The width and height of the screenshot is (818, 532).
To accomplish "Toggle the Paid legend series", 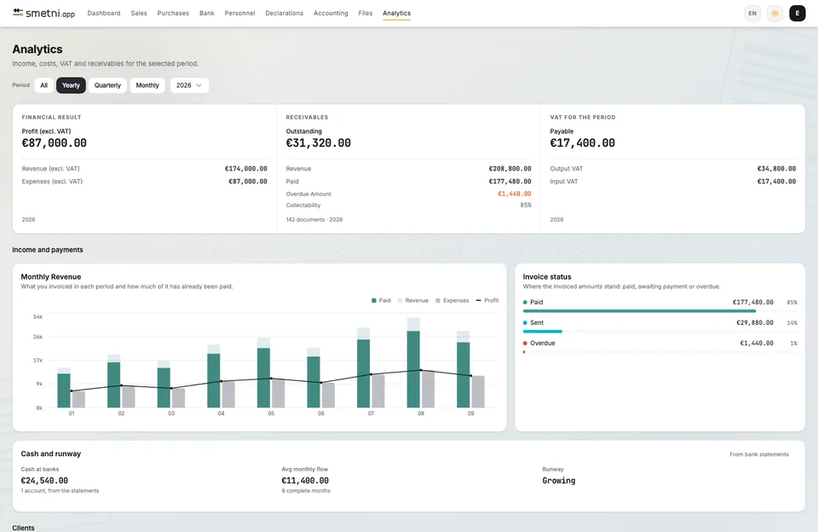I will (x=381, y=300).
